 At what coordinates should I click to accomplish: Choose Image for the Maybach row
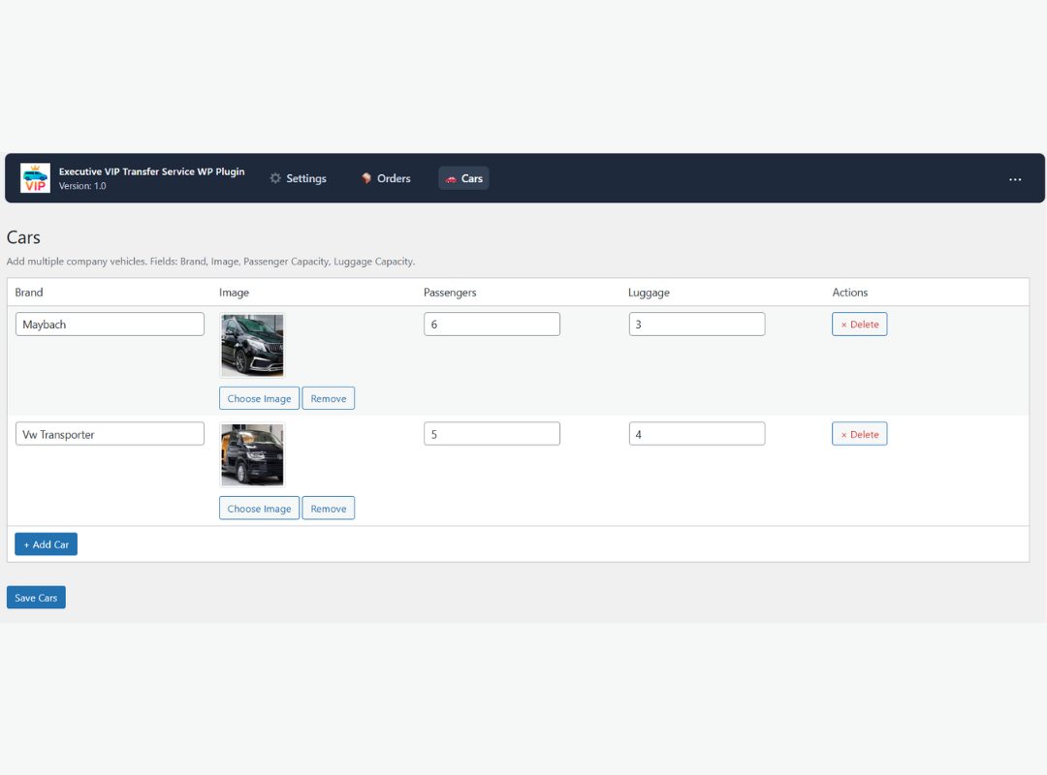(259, 398)
